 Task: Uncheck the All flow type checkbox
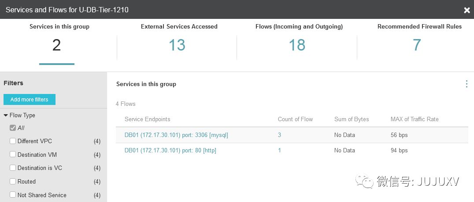[x=13, y=128]
